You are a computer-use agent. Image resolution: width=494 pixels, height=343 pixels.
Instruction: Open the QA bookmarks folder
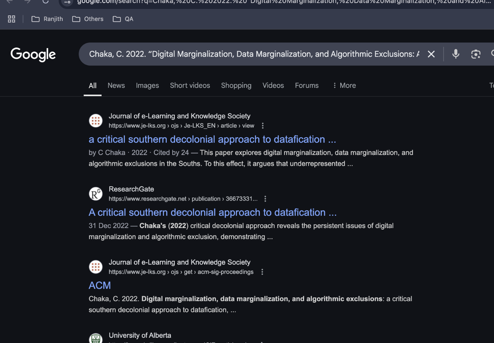(123, 19)
